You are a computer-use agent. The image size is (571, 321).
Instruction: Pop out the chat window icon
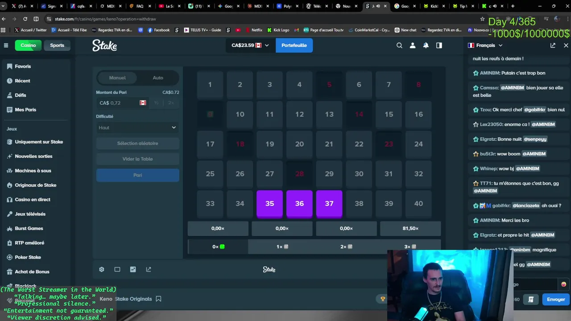553,45
